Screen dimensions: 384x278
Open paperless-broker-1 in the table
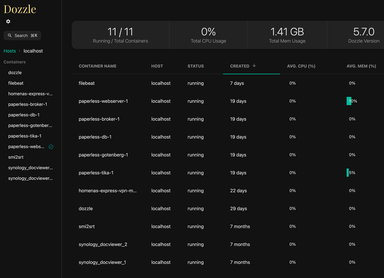pos(99,119)
